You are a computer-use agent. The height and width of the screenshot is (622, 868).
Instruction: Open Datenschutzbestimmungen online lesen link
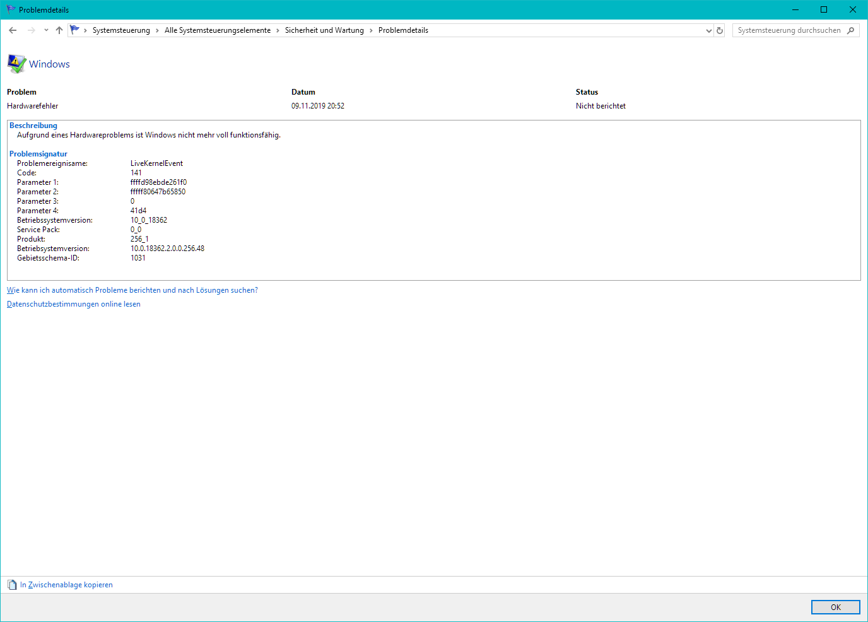coord(74,304)
